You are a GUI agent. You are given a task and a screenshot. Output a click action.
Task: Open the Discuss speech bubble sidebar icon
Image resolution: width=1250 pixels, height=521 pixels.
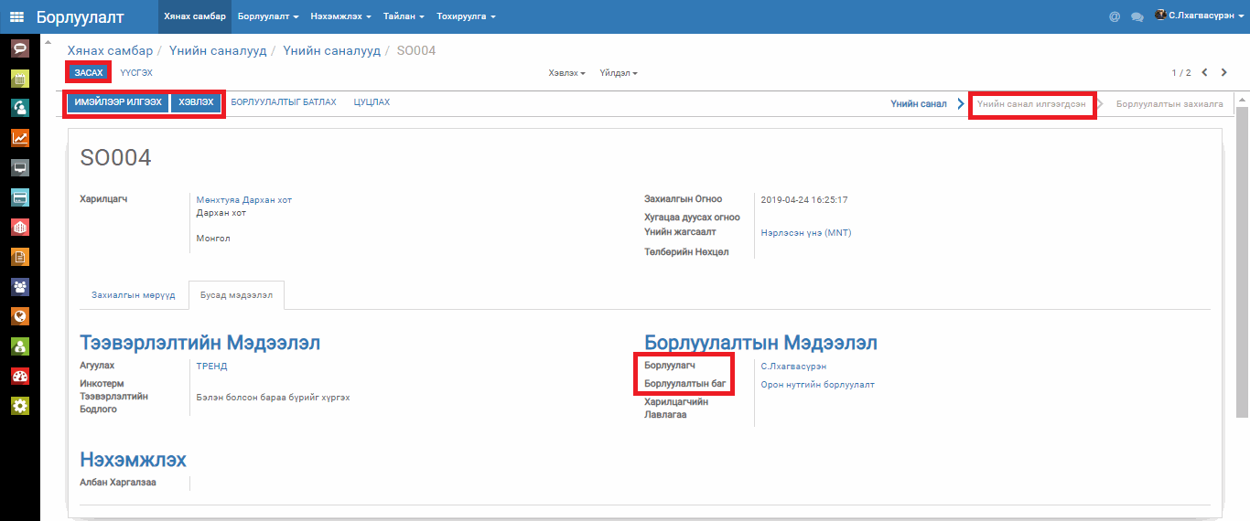coord(19,48)
